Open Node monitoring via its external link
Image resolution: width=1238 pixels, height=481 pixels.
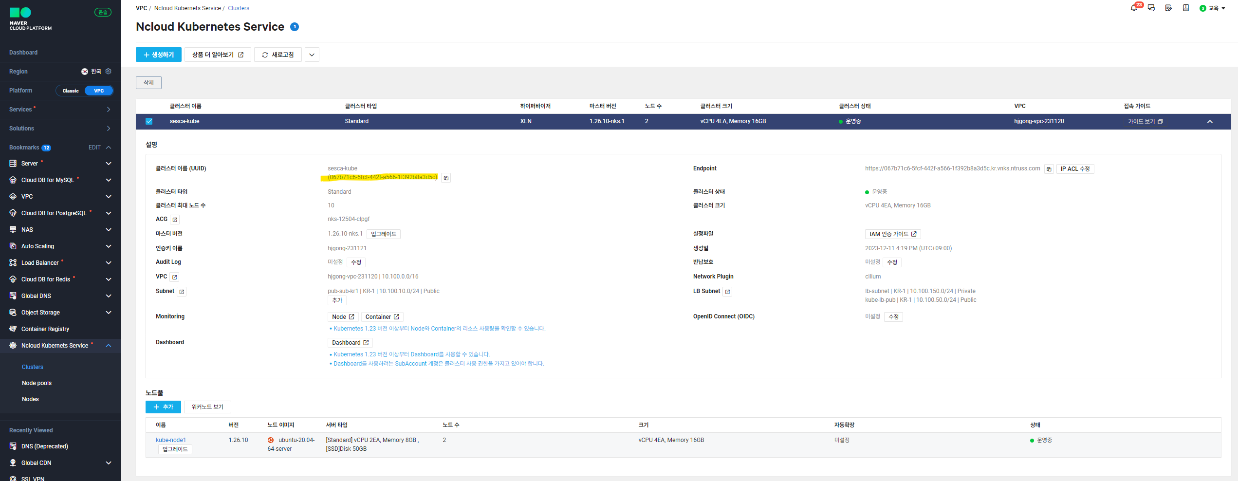click(343, 316)
